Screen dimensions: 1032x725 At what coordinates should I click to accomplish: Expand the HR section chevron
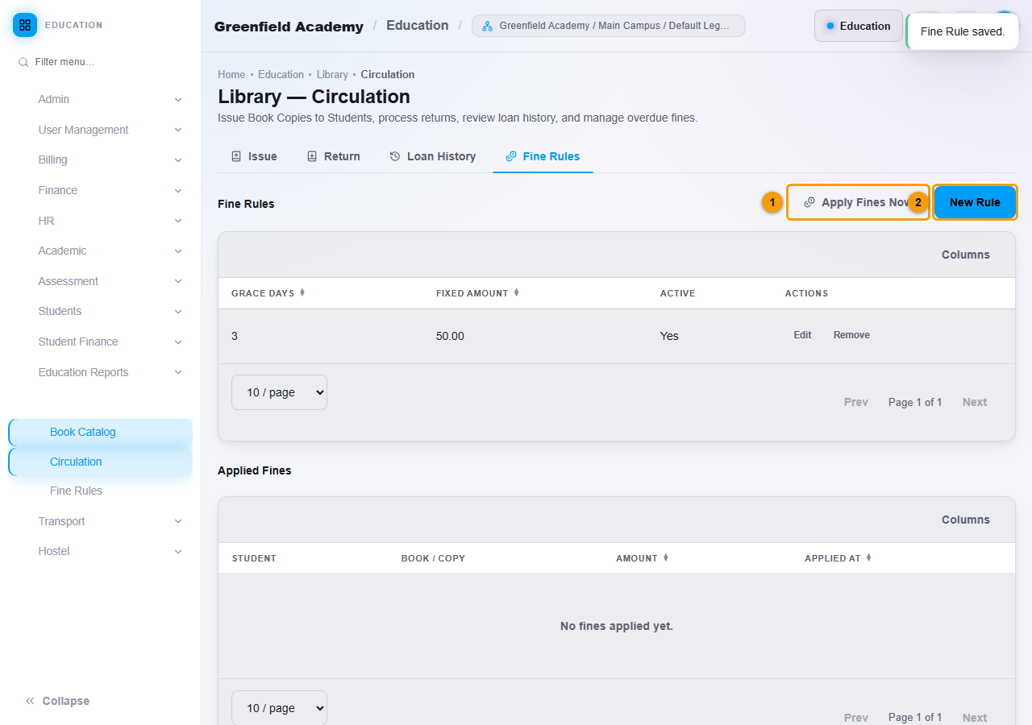coord(178,222)
